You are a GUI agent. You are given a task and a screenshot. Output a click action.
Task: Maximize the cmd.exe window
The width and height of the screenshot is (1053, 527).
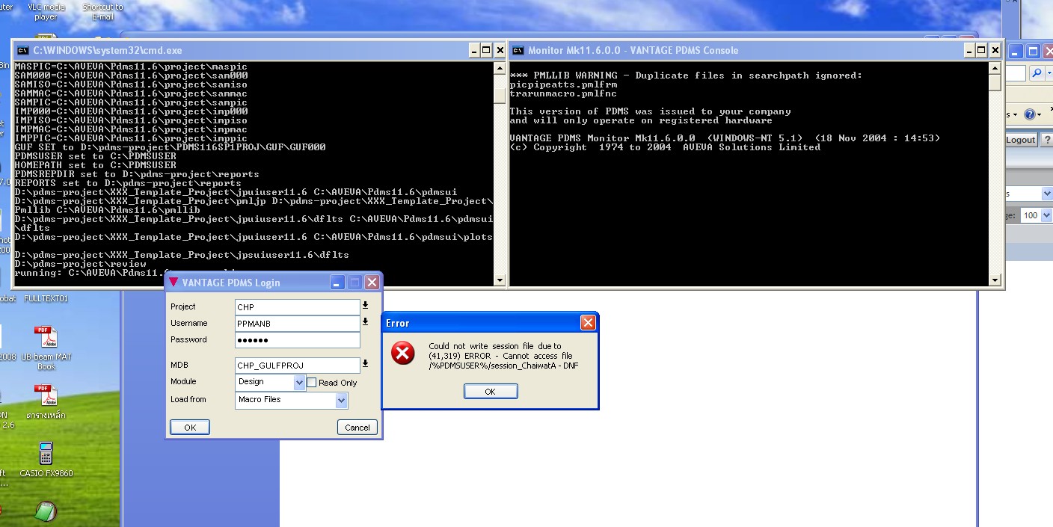point(486,50)
